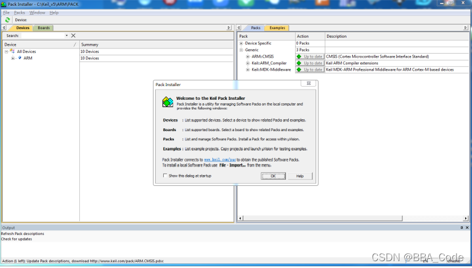Image resolution: width=472 pixels, height=268 pixels.
Task: Close the Output panel
Action: (467, 228)
